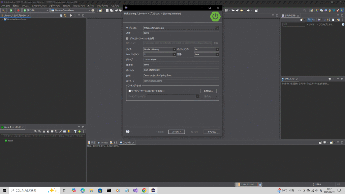This screenshot has height=194, width=345.
Task: Click the filter icon in the Boot Dashboard
Action: click(75, 132)
